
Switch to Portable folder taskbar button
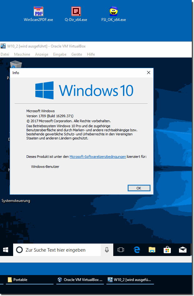coord(30,280)
